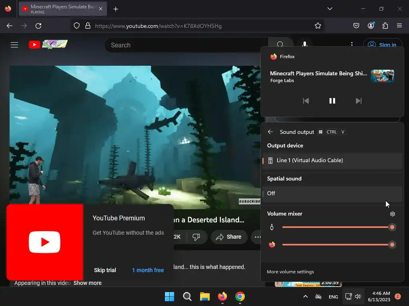Open the Pocket save icon
This screenshot has width=409, height=306.
356,26
